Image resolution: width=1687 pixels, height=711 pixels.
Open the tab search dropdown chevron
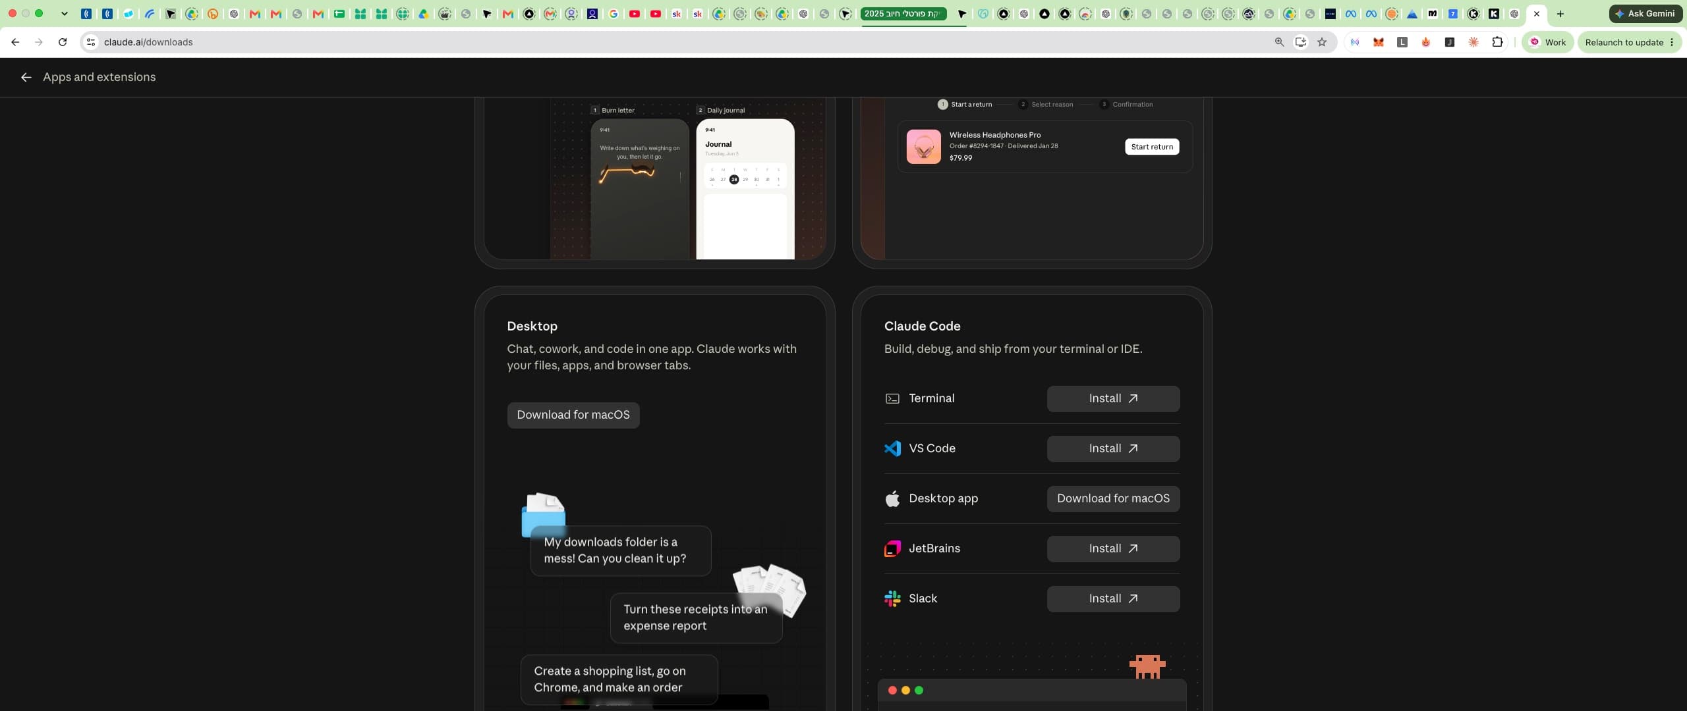click(x=64, y=14)
